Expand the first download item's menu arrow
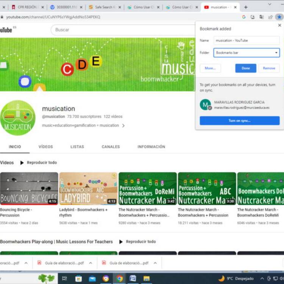The width and height of the screenshot is (284, 284). [26, 263]
